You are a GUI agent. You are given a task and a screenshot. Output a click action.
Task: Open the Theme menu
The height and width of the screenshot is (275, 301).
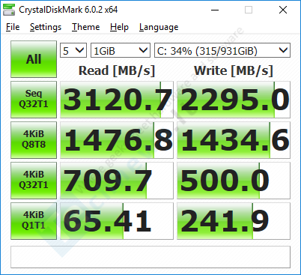point(85,27)
